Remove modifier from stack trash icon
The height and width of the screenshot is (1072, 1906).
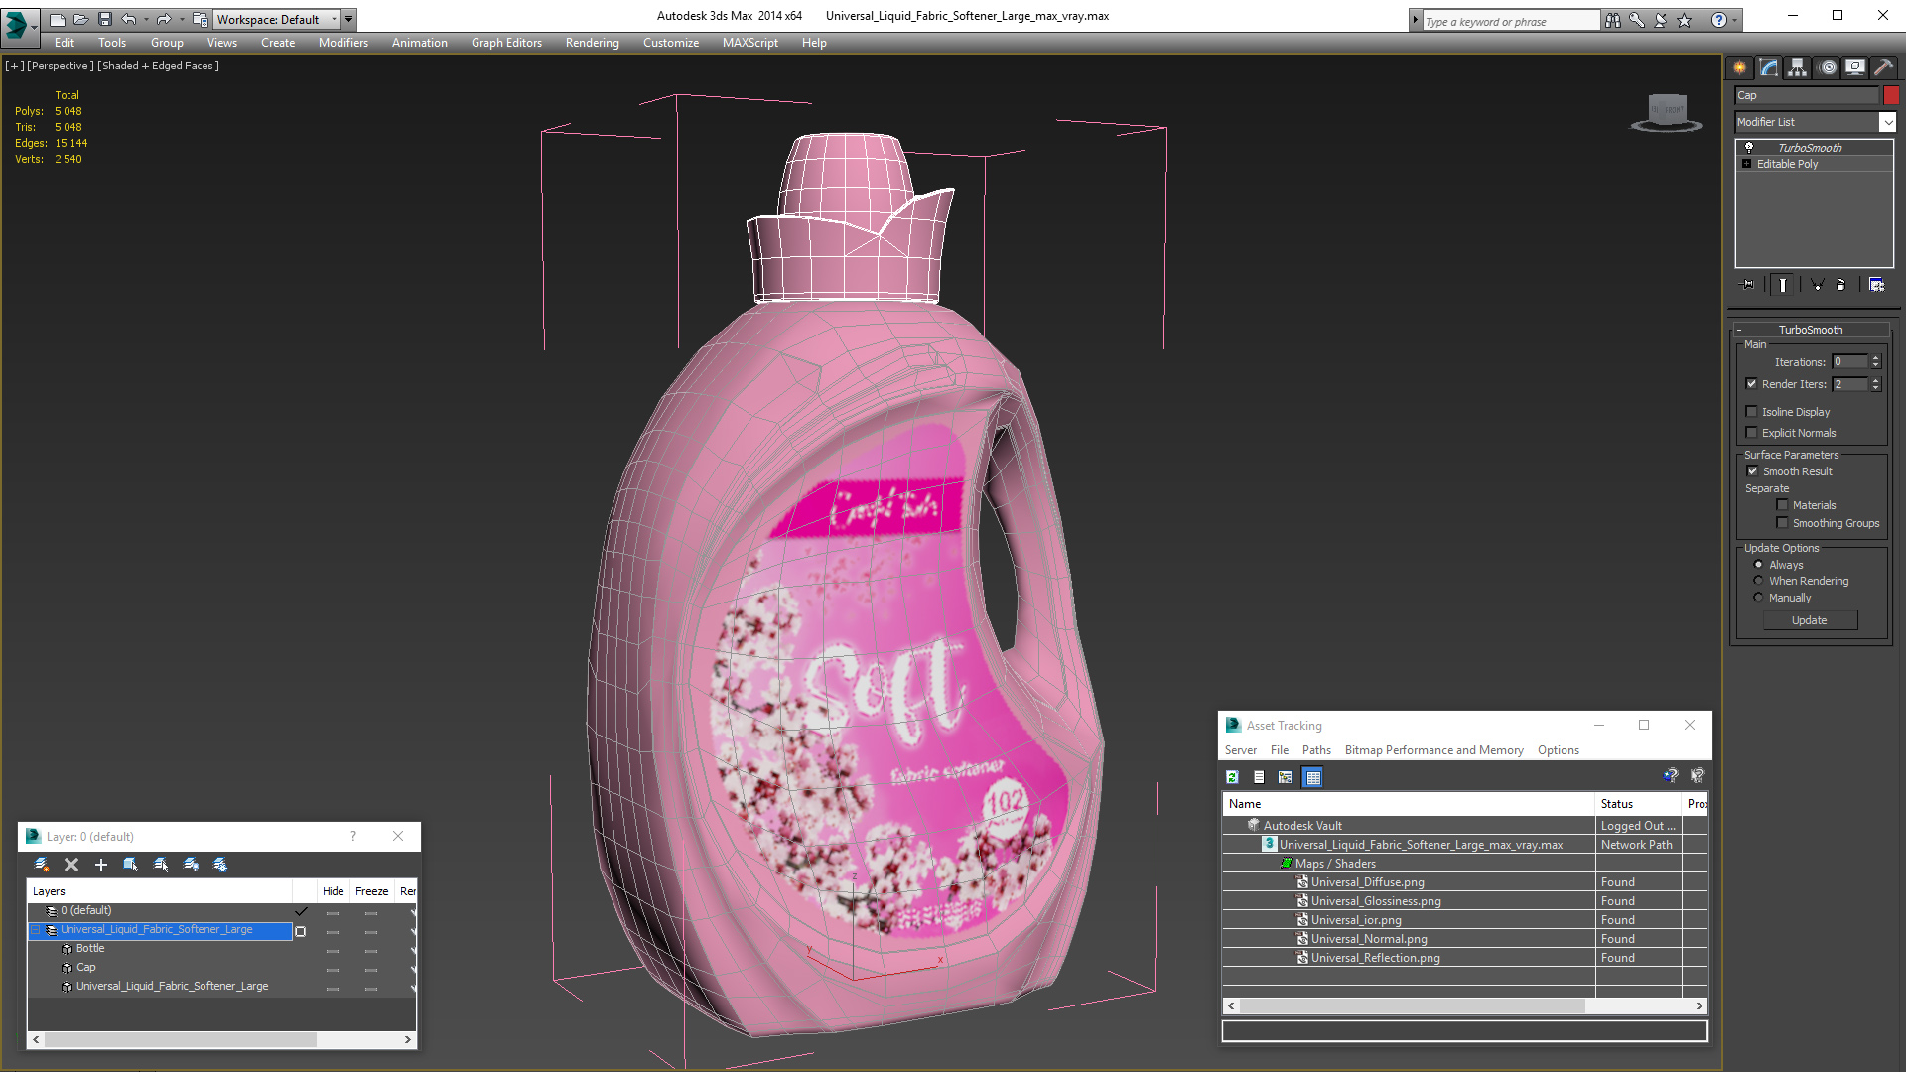click(1841, 285)
